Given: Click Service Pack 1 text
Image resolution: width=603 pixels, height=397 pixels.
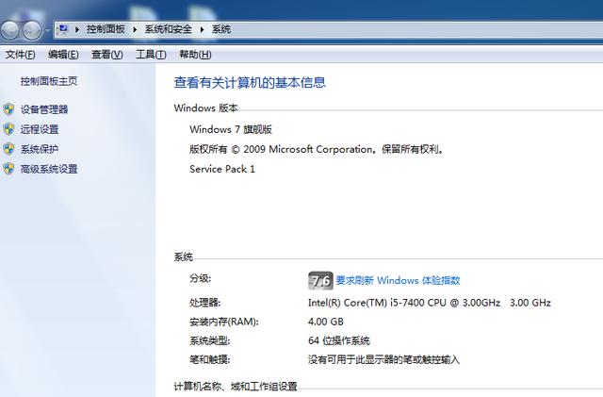Looking at the screenshot, I should (222, 169).
